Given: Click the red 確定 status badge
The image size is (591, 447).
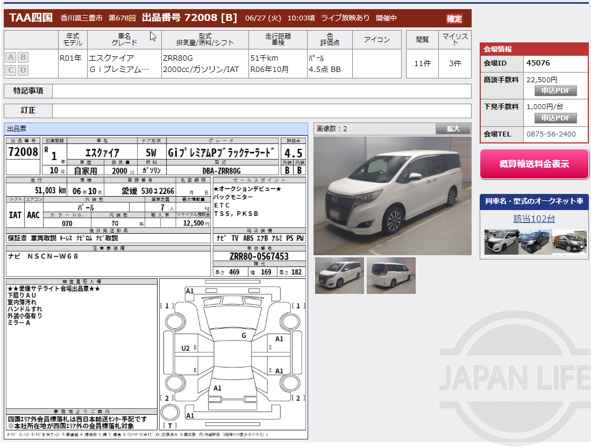Looking at the screenshot, I should 453,18.
